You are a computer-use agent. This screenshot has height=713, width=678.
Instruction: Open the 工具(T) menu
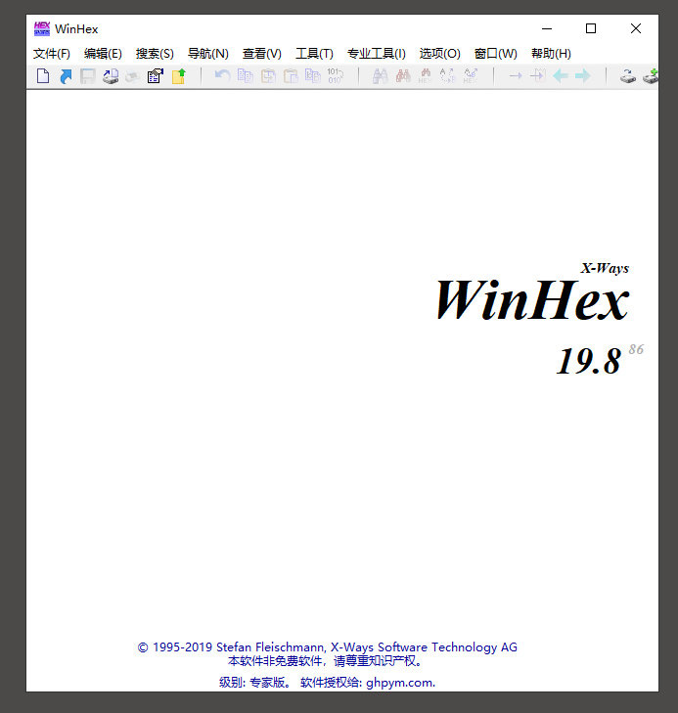tap(314, 54)
